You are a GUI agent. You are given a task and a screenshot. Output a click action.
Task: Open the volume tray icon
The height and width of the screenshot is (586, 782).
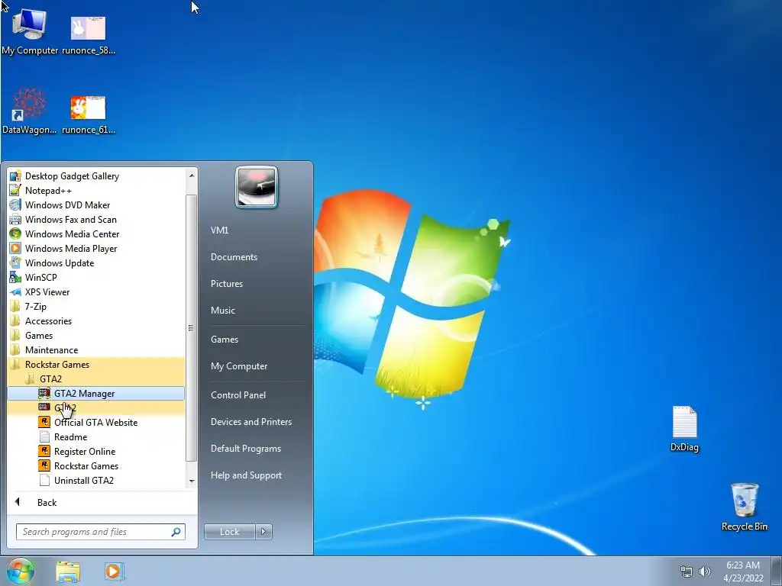[x=705, y=572]
